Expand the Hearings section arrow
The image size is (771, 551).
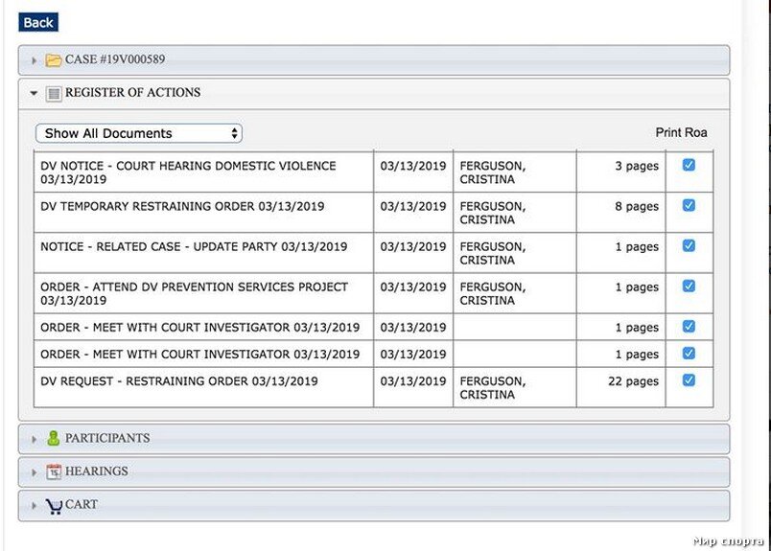click(x=34, y=472)
